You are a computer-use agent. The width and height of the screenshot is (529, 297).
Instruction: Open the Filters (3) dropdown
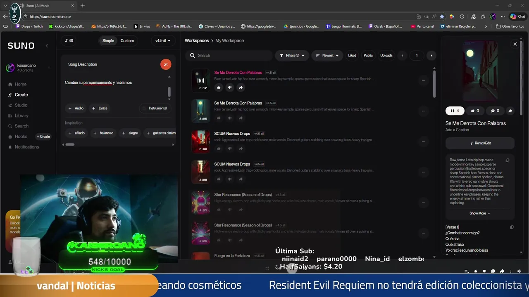pyautogui.click(x=292, y=55)
